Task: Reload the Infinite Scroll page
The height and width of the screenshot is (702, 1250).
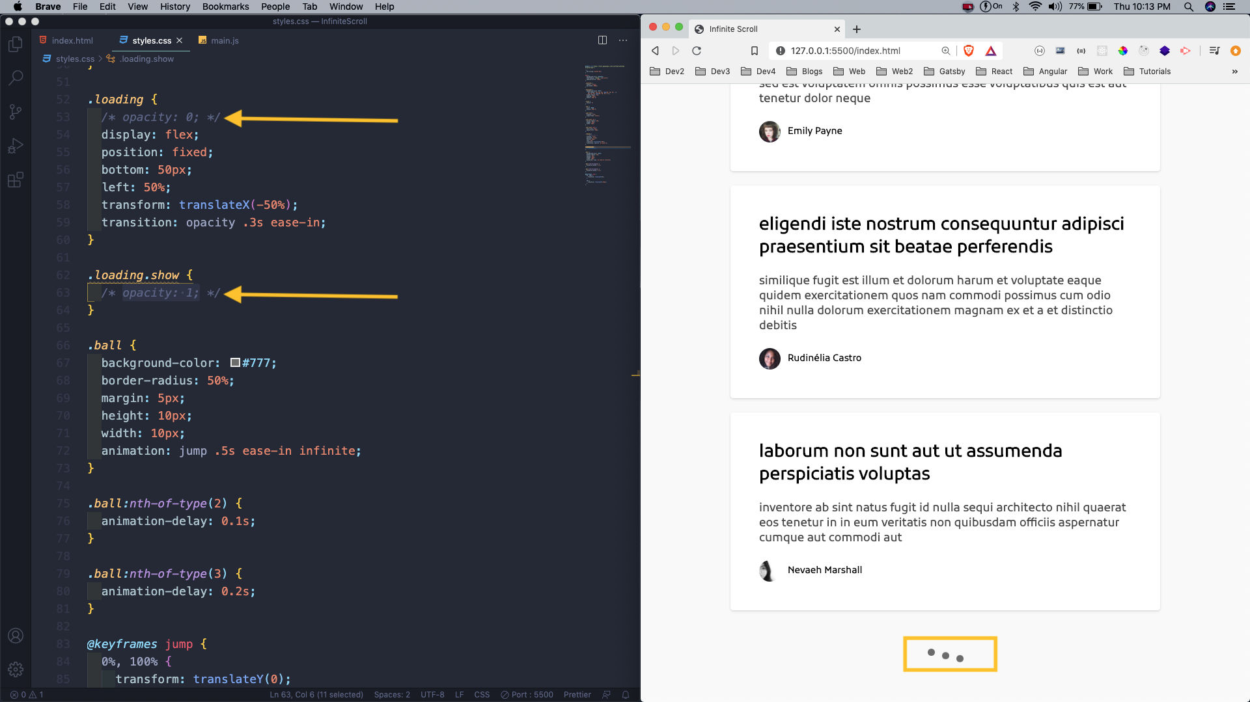Action: point(697,51)
